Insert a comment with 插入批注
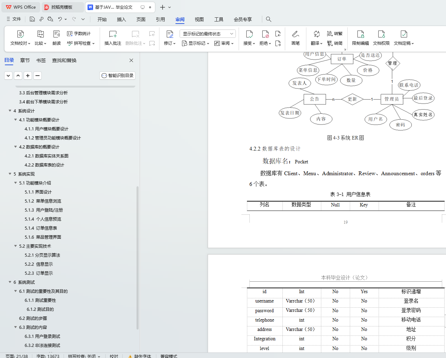The image size is (446, 358). pyautogui.click(x=113, y=38)
